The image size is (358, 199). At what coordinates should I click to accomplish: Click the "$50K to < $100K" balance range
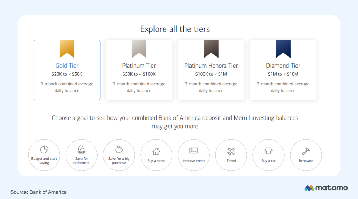(x=139, y=74)
